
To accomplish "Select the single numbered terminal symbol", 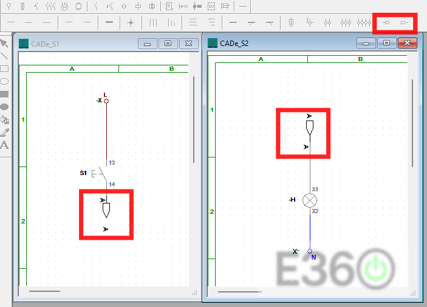I will coord(291,22).
